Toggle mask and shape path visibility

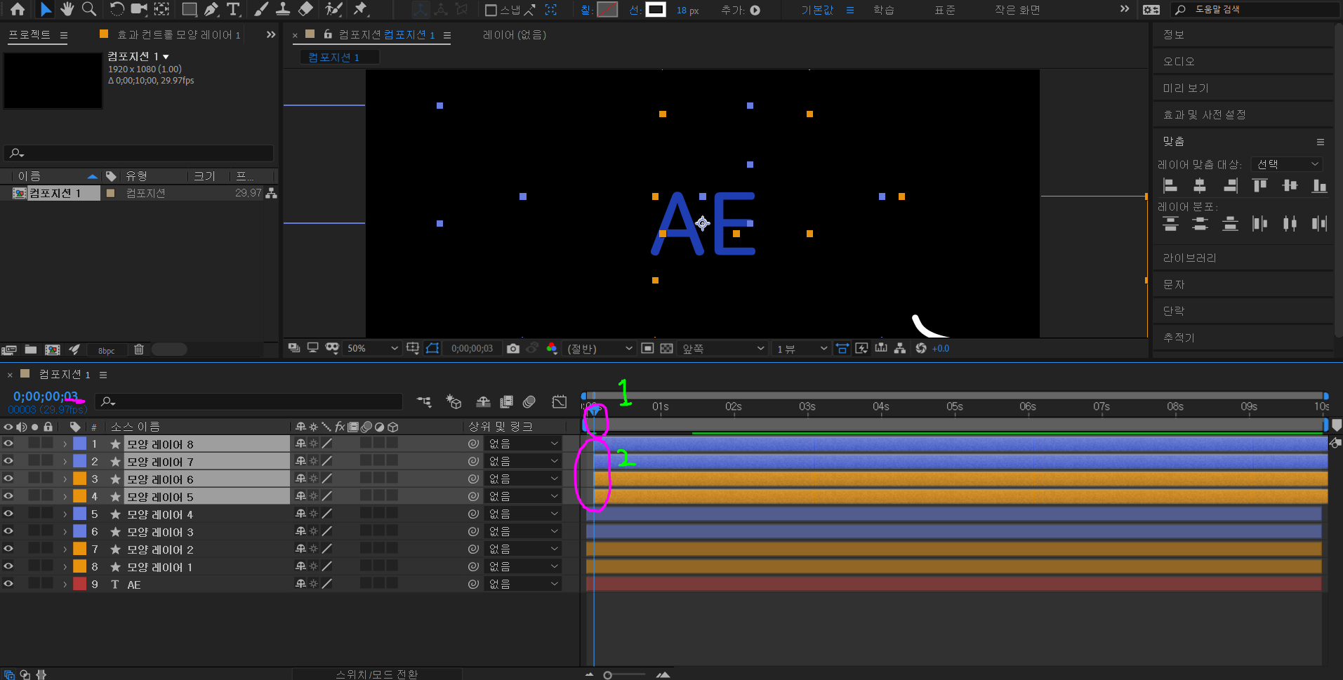[432, 349]
